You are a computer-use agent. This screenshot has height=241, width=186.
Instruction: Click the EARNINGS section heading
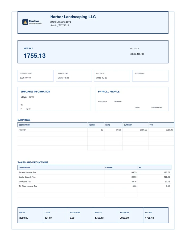pyautogui.click(x=24, y=120)
